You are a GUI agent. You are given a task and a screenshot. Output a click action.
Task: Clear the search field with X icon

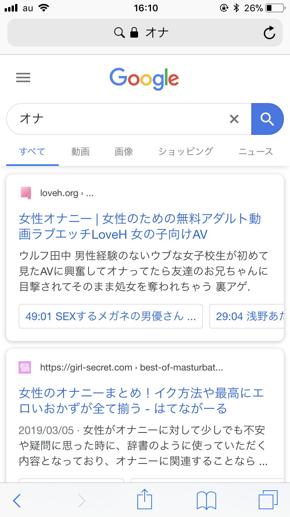(x=234, y=119)
